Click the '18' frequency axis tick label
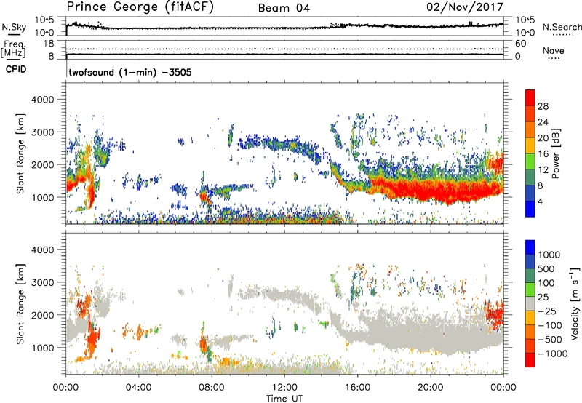This screenshot has height=403, width=582. point(49,43)
